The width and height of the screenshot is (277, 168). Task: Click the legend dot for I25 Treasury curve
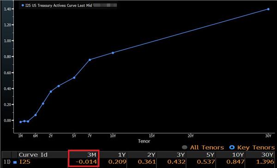tap(23, 6)
